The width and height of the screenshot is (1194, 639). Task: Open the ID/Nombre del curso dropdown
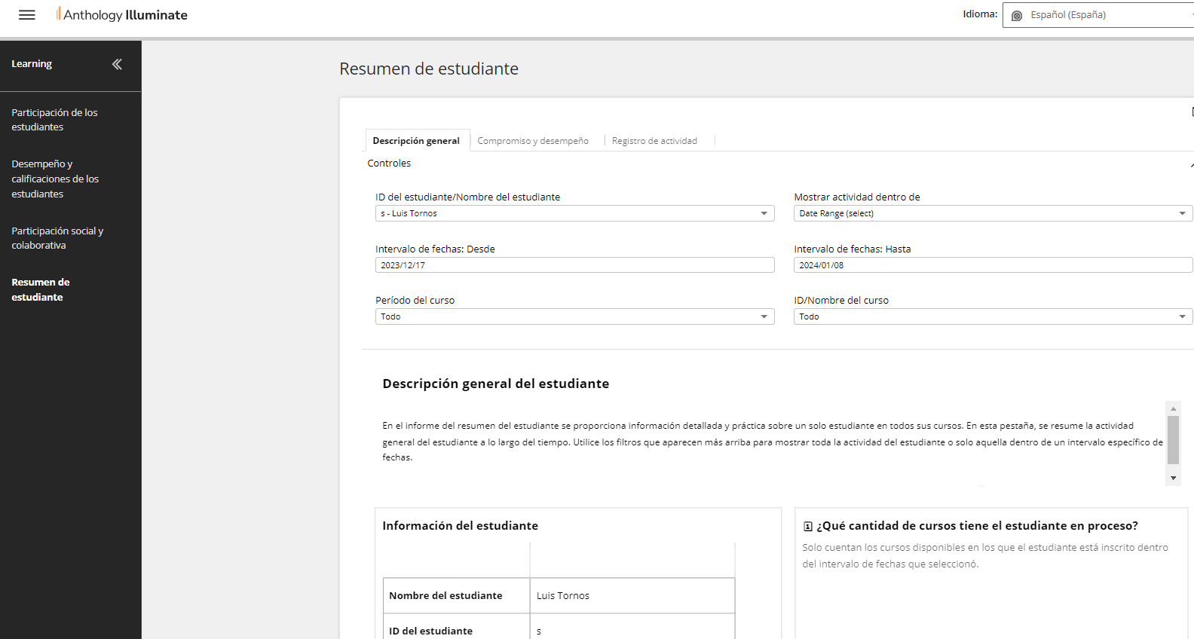[x=993, y=316]
